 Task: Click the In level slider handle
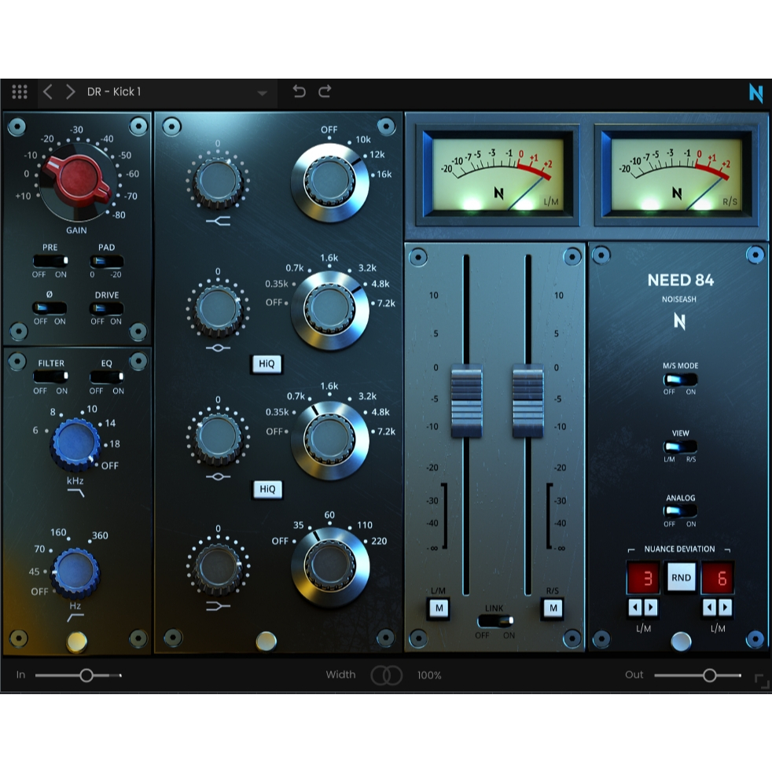(x=86, y=675)
